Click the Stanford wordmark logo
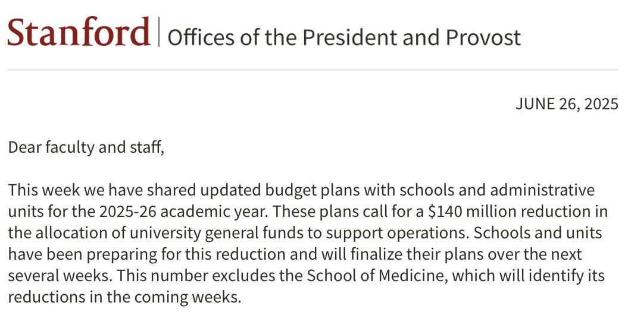This screenshot has height=312, width=628. click(x=79, y=32)
